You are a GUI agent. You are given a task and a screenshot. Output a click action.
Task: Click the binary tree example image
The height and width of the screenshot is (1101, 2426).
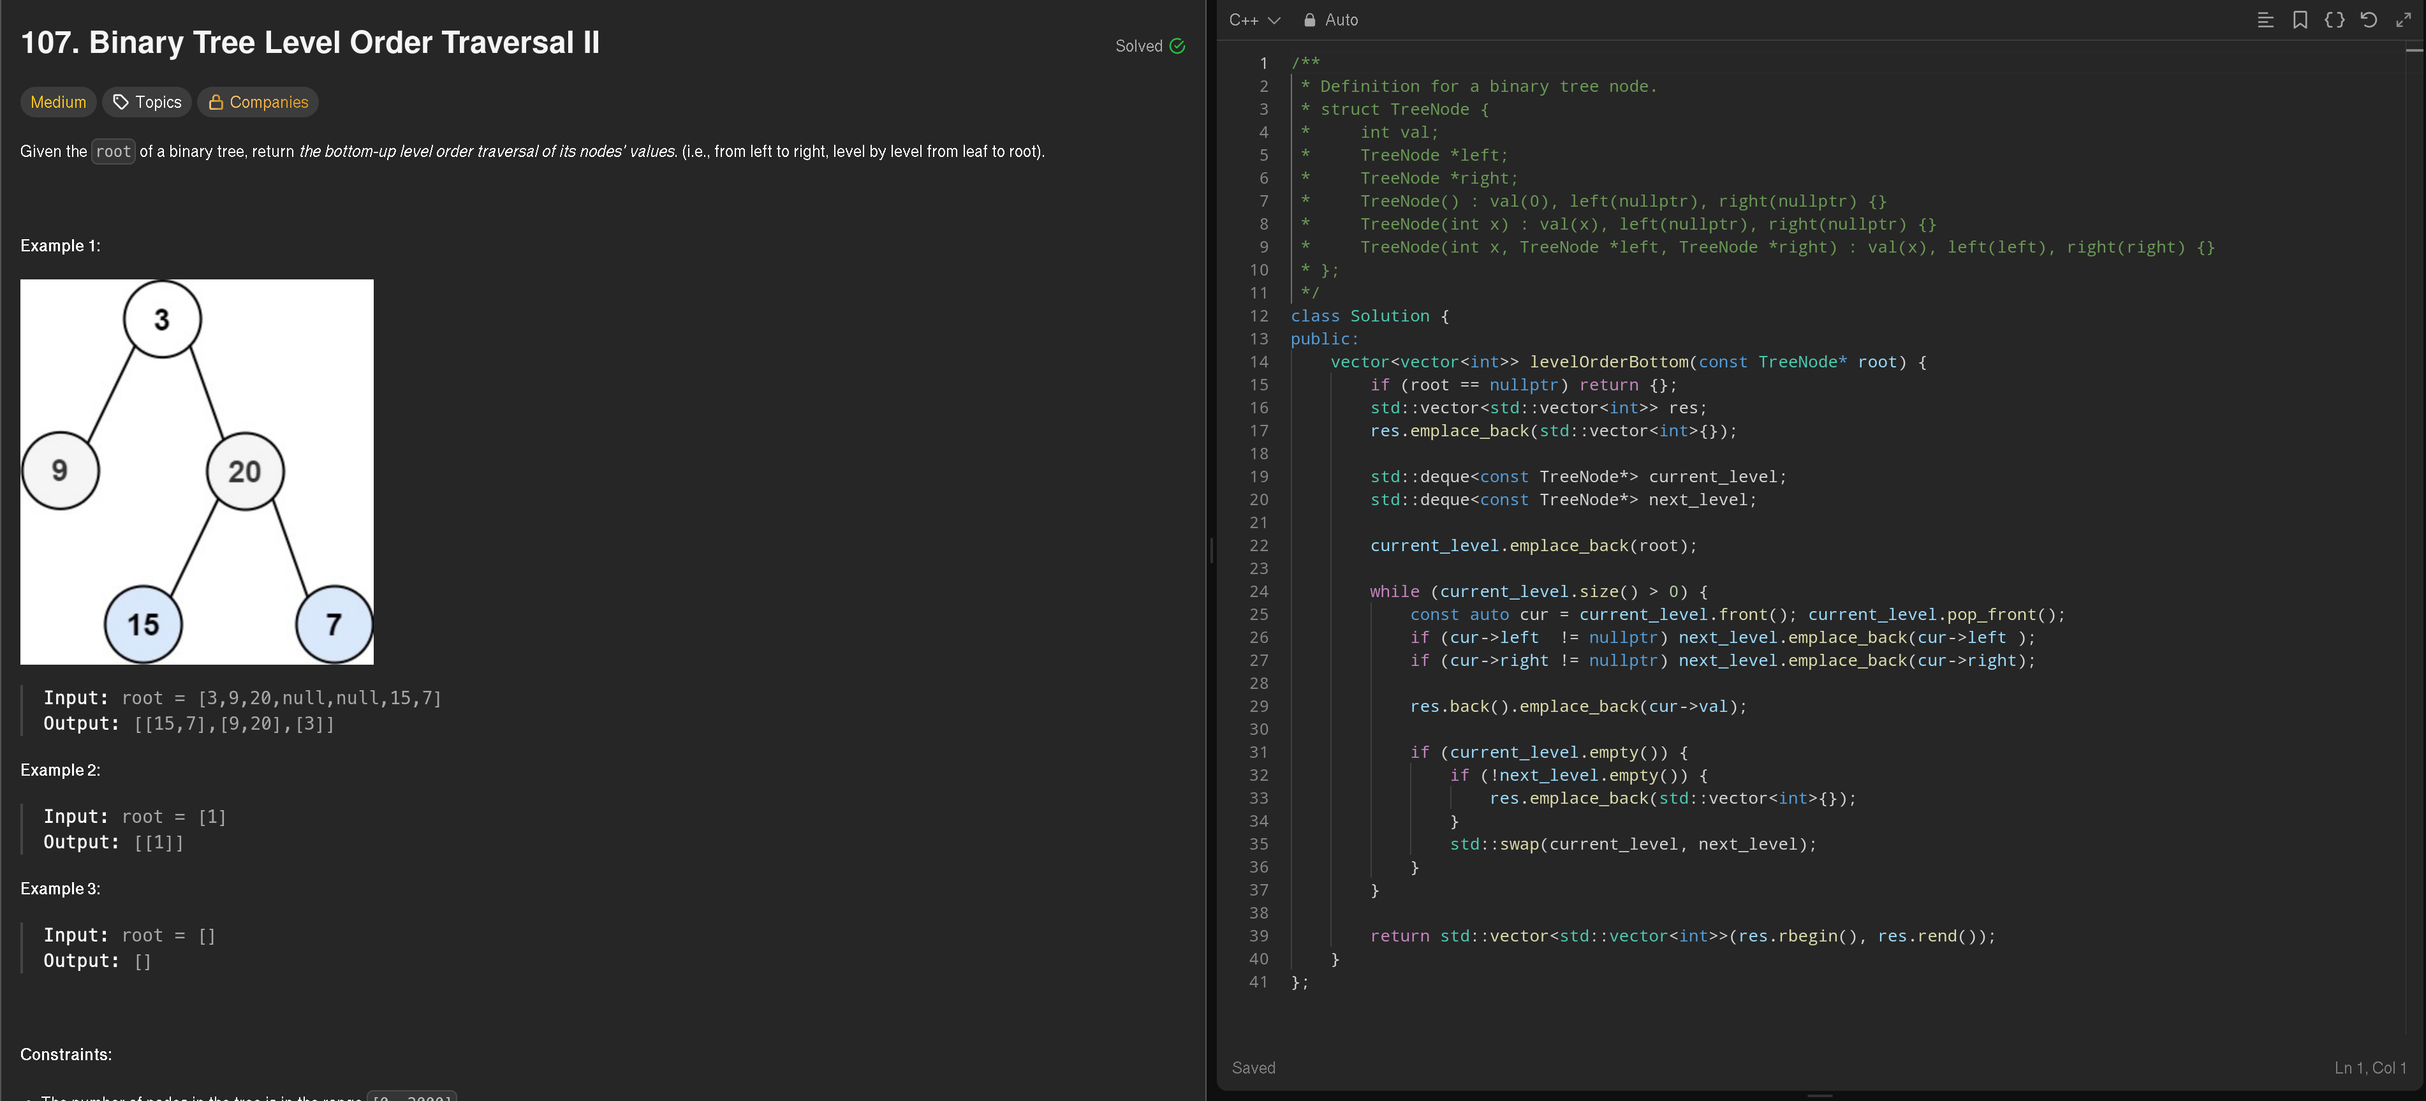click(x=197, y=471)
